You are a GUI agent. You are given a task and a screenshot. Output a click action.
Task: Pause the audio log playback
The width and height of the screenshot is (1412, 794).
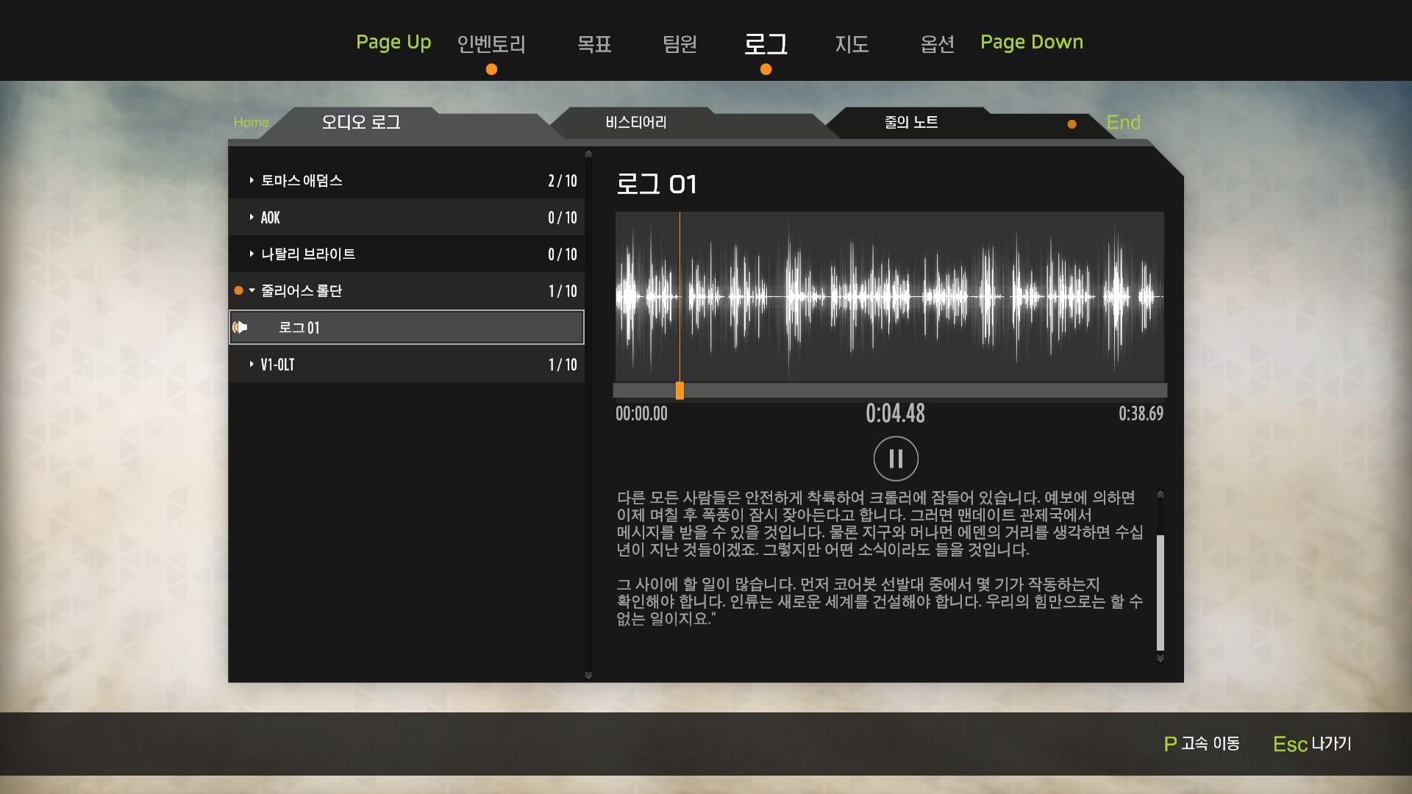click(x=895, y=459)
